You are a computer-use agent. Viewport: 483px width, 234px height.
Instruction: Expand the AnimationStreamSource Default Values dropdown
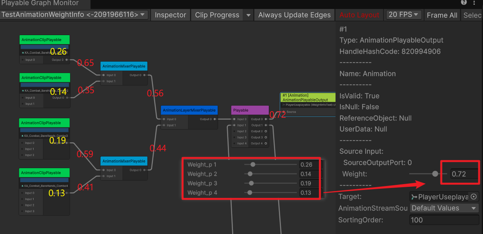point(444,208)
